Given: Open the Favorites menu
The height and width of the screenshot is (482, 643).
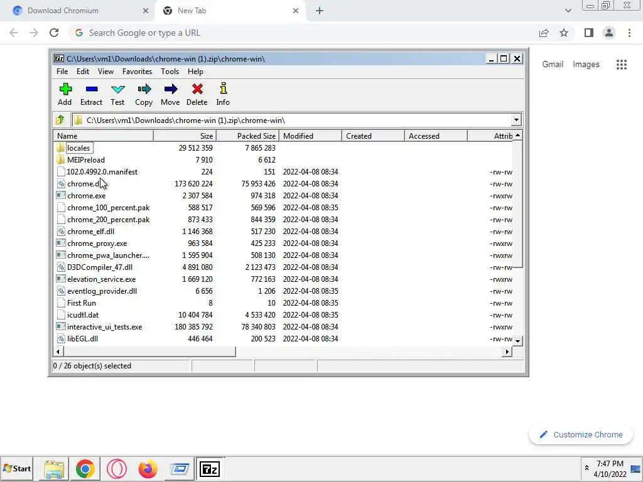Looking at the screenshot, I should (137, 72).
